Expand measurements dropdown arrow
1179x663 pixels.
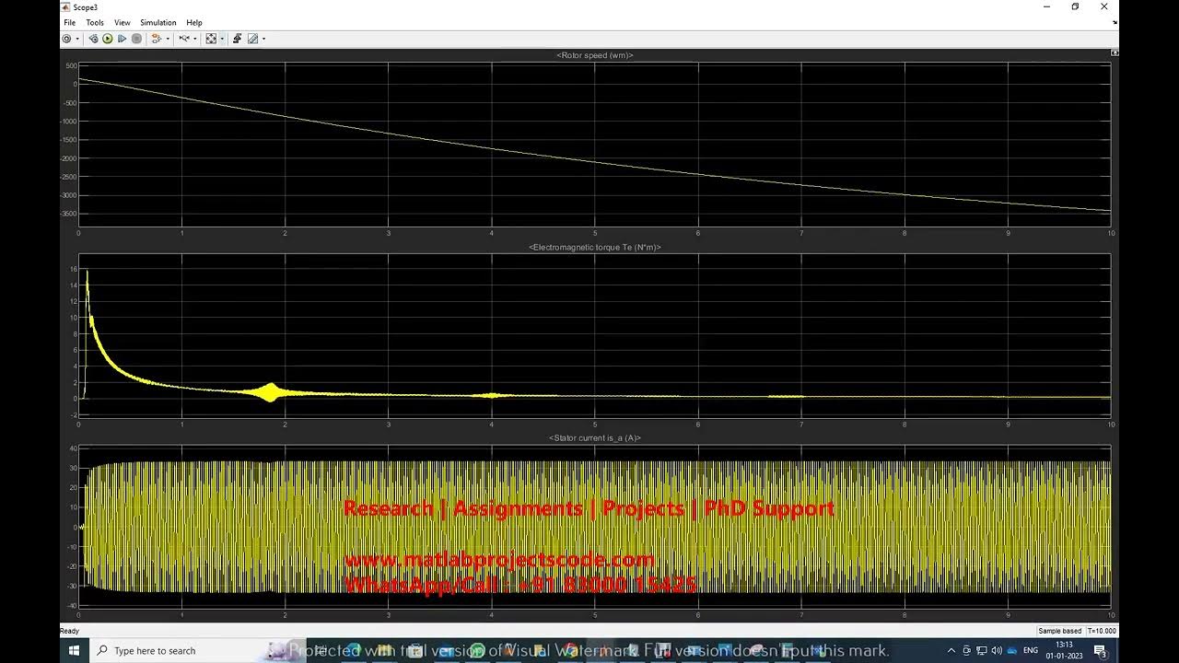(263, 39)
